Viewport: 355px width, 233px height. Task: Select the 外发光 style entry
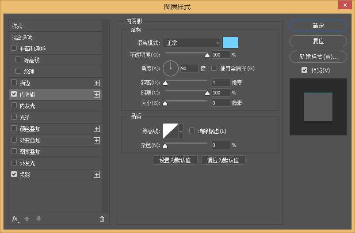27,163
